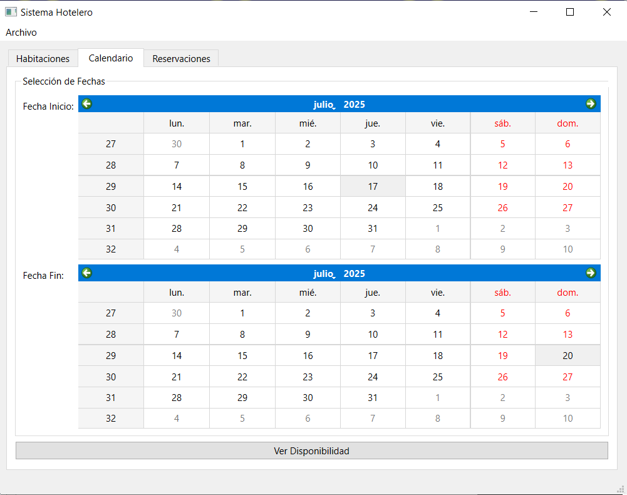Open month dropdown 'julio' in Fecha Fin calendar

click(x=324, y=274)
